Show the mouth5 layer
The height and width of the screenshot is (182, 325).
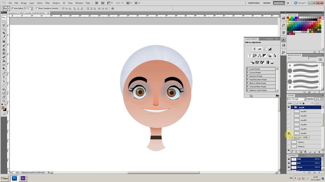tap(289, 120)
